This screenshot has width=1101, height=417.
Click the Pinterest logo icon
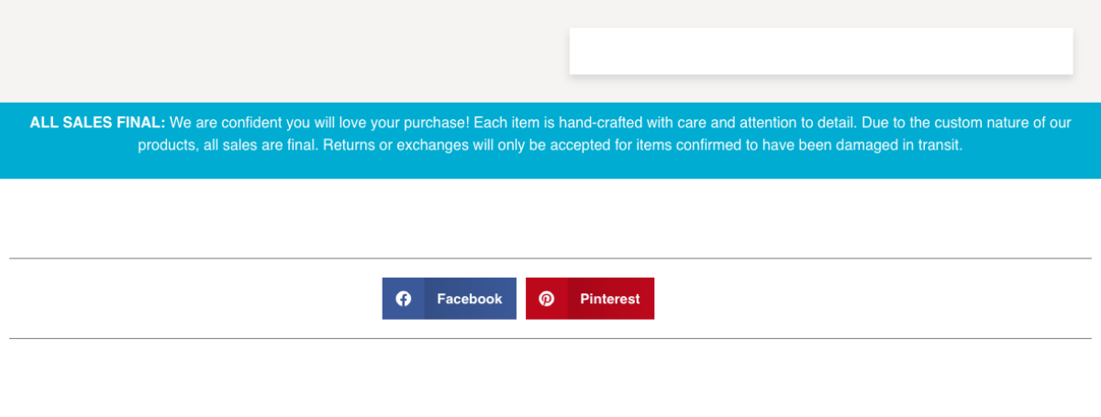pos(547,299)
